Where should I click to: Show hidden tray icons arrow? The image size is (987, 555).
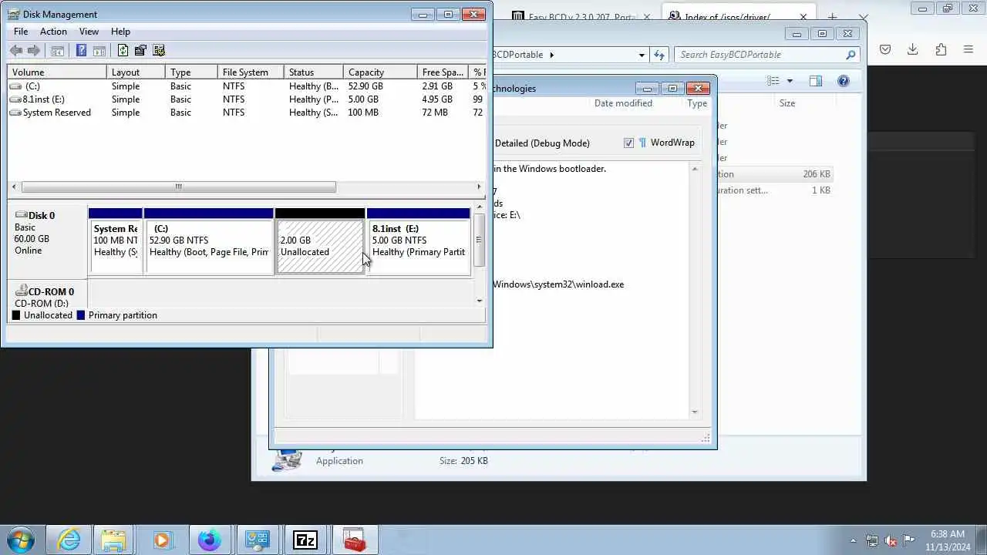[x=853, y=540]
